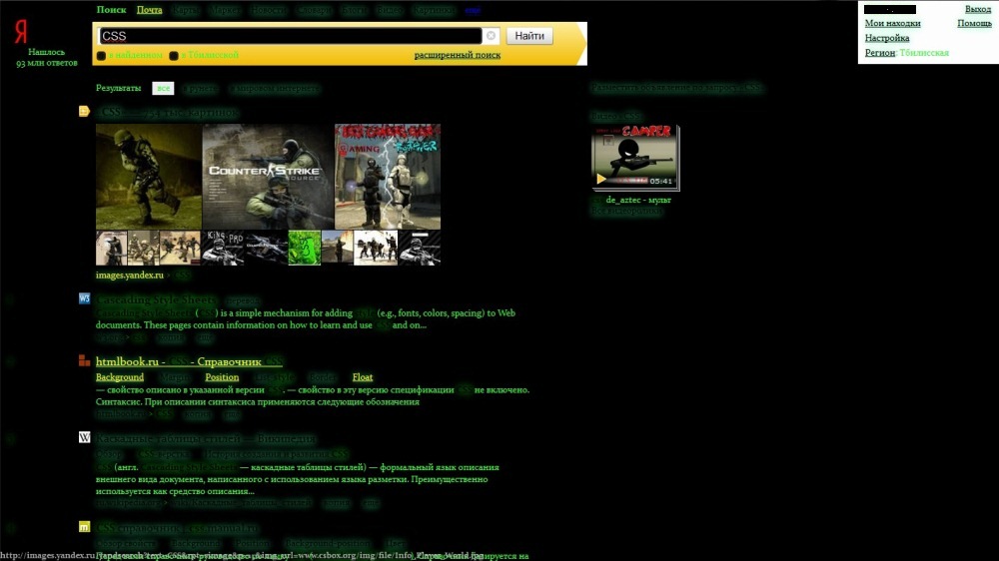999x561 pixels.
Task: Open the Position sublink under htmlbook.ru
Action: point(222,377)
